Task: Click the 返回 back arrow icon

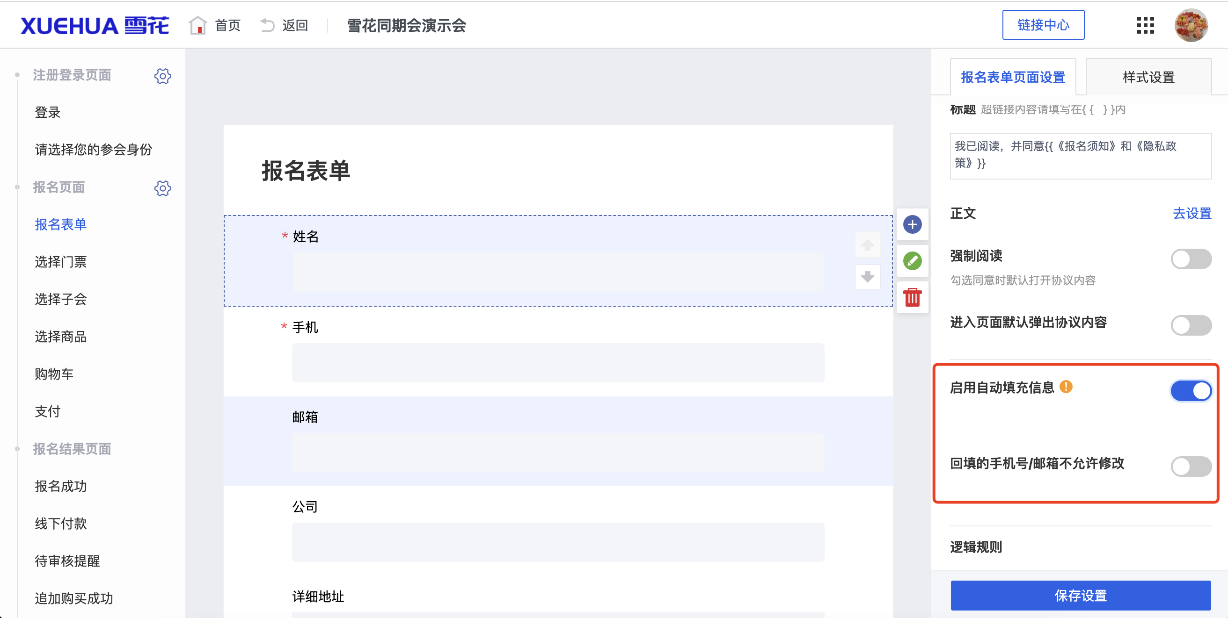Action: pos(267,25)
